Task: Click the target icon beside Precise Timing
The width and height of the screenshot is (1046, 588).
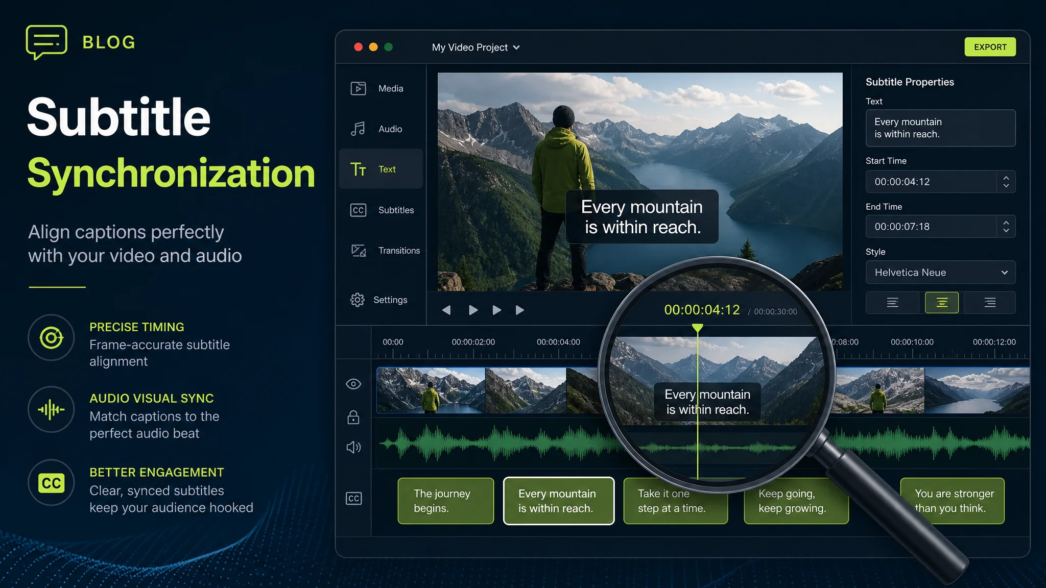Action: point(51,338)
